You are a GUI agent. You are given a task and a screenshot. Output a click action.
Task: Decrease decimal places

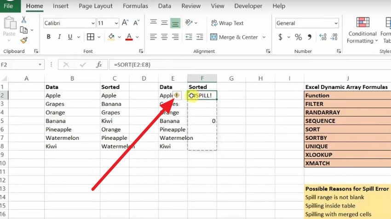tap(334, 37)
